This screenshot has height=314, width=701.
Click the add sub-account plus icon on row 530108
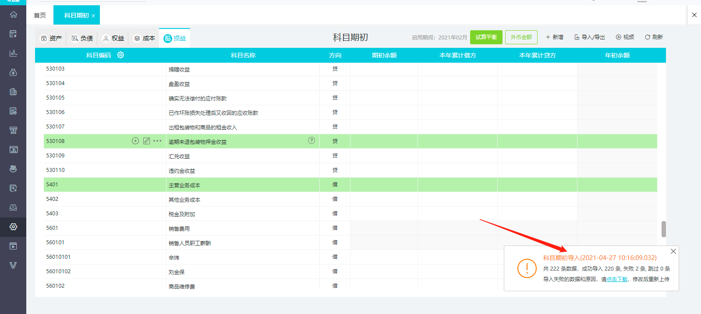[x=135, y=141]
